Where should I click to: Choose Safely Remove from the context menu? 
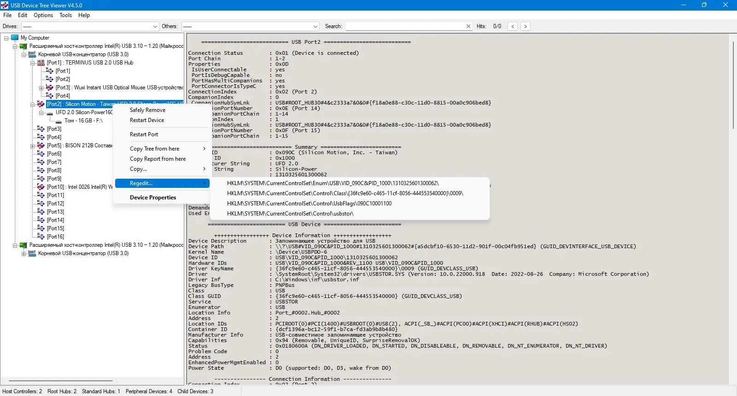161,110
